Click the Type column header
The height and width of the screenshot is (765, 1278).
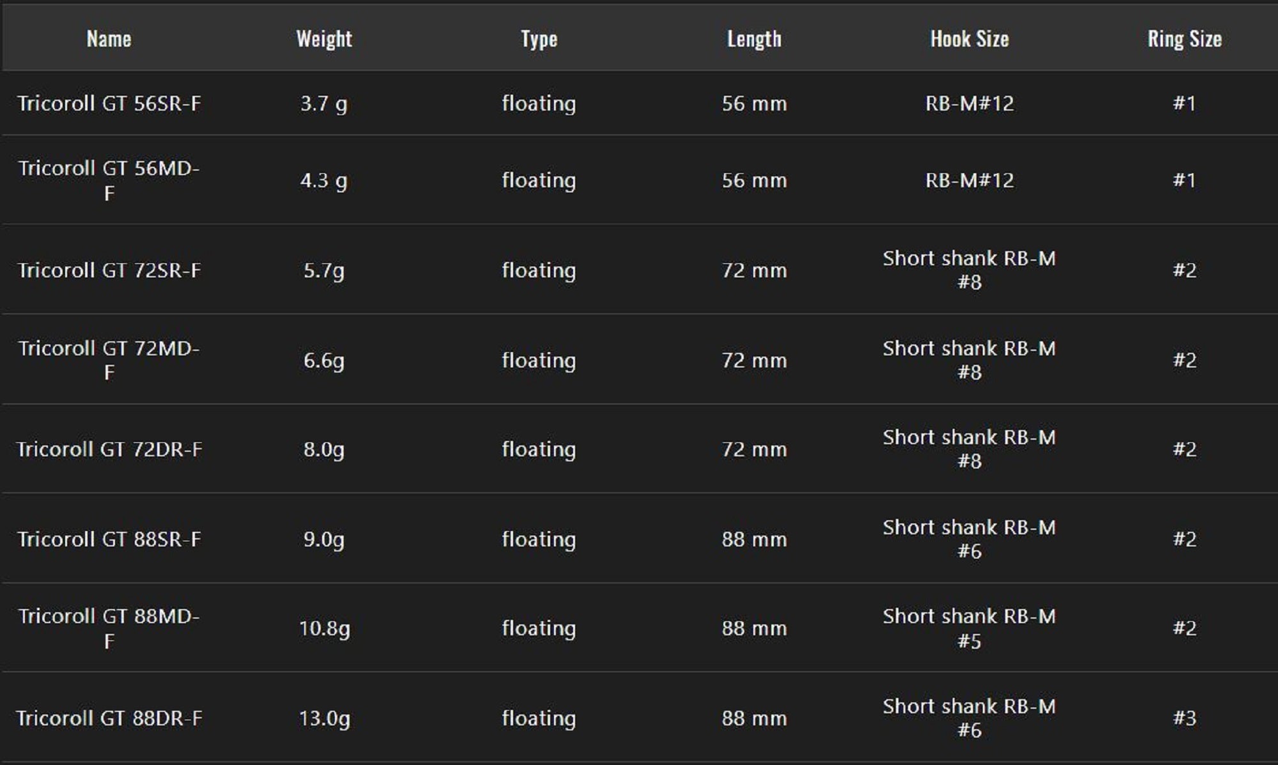coord(539,39)
